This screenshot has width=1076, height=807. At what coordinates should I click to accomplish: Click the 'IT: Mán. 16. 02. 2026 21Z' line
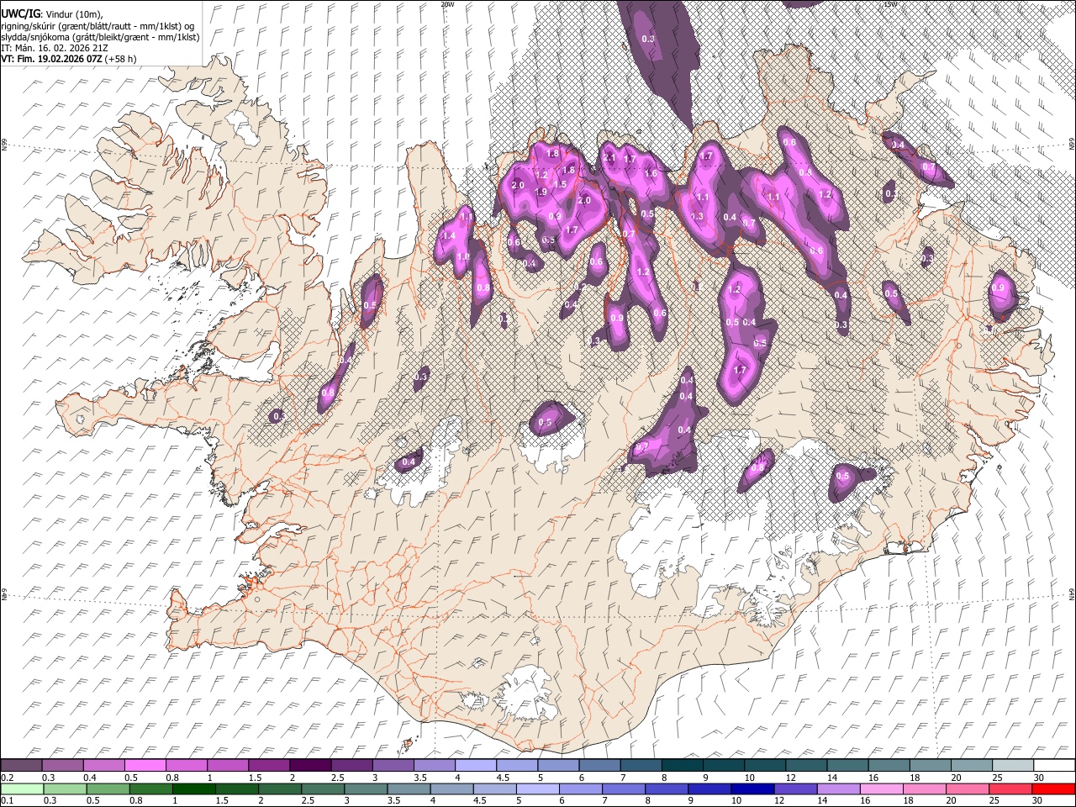point(54,48)
